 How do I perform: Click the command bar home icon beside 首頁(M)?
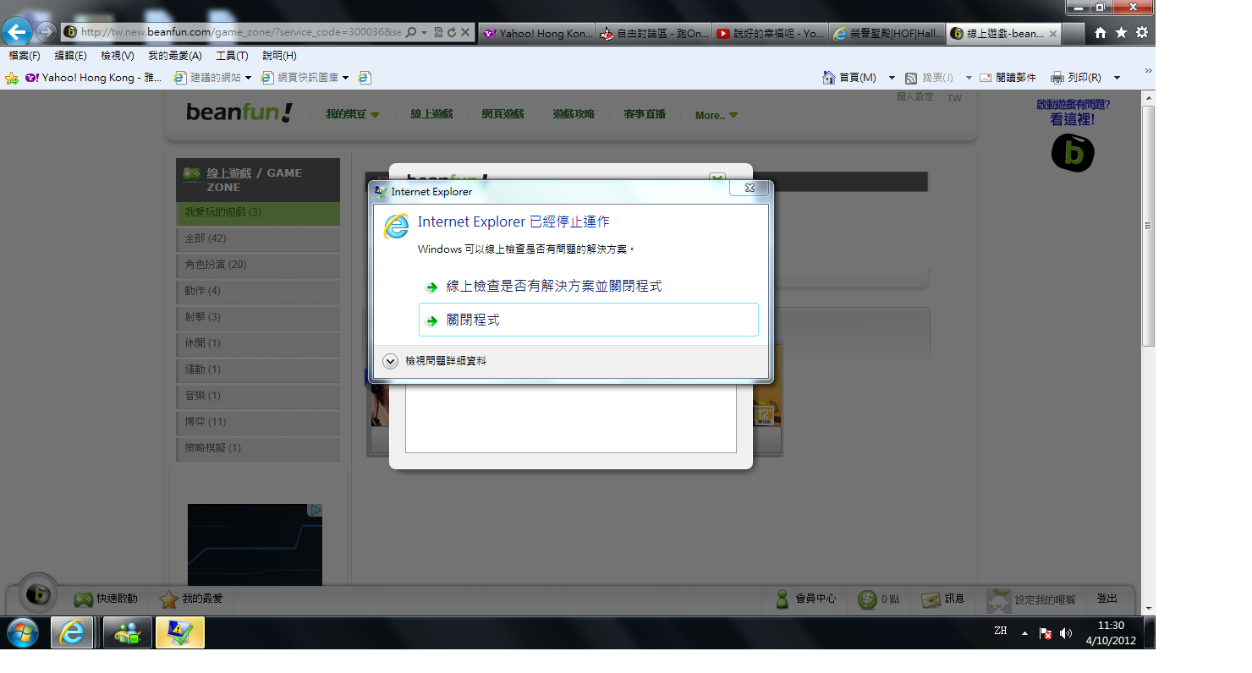[829, 78]
